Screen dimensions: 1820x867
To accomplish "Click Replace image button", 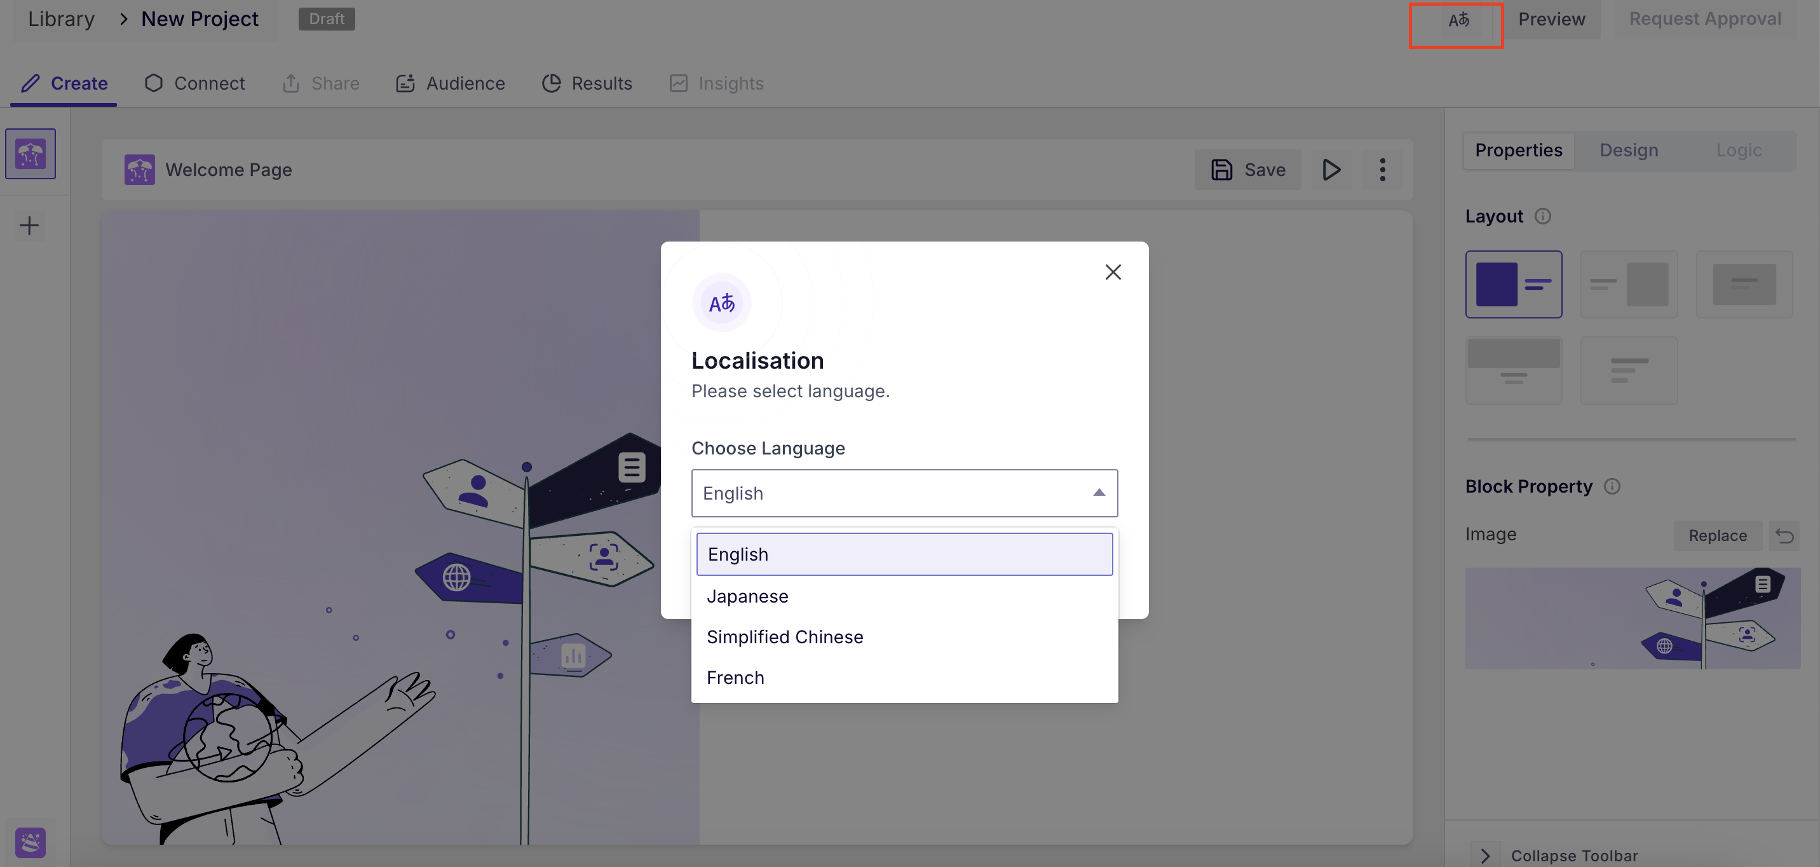I will (1718, 536).
